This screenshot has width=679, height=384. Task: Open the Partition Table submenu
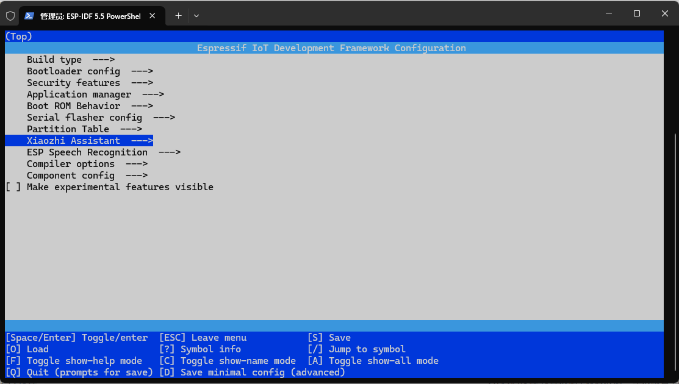[x=84, y=129]
